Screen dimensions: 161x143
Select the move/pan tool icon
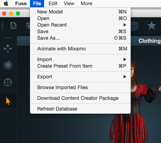click(8, 49)
